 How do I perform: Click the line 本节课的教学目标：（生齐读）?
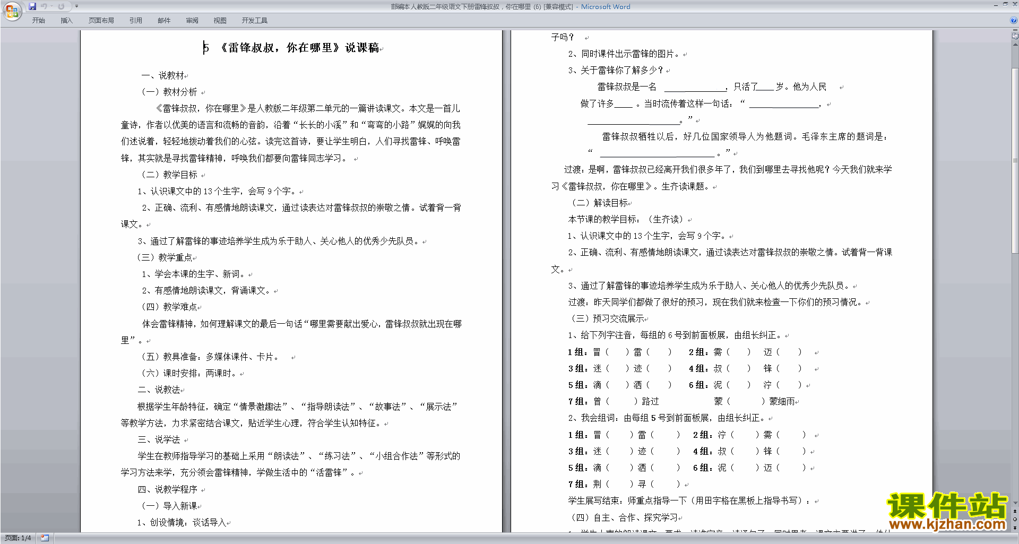tap(627, 219)
